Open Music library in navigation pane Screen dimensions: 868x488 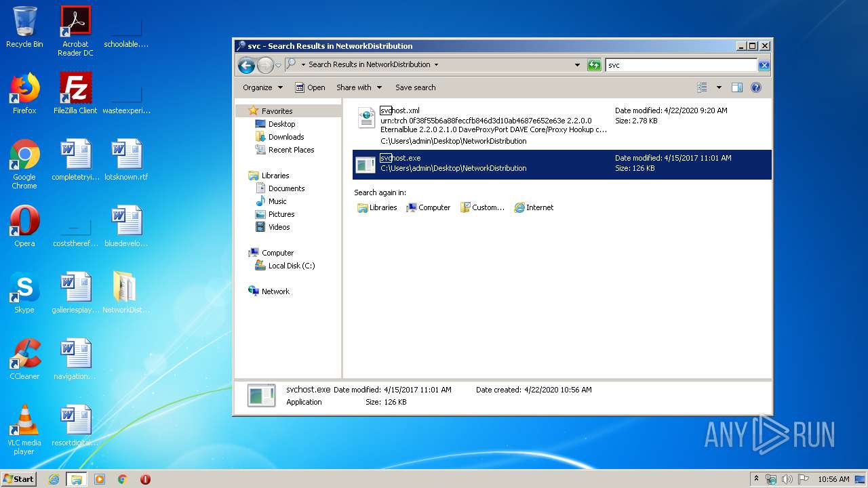pos(277,201)
